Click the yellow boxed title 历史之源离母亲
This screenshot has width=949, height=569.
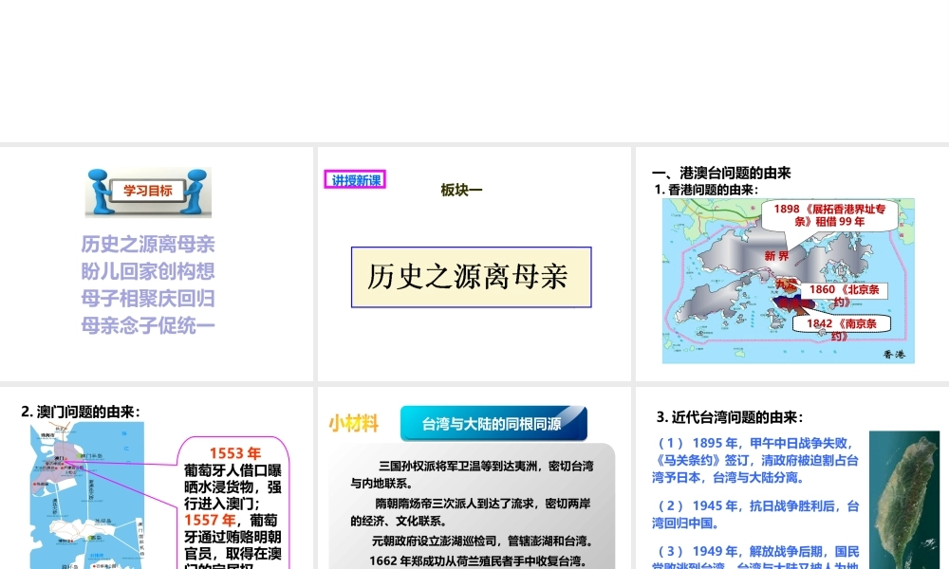(471, 277)
